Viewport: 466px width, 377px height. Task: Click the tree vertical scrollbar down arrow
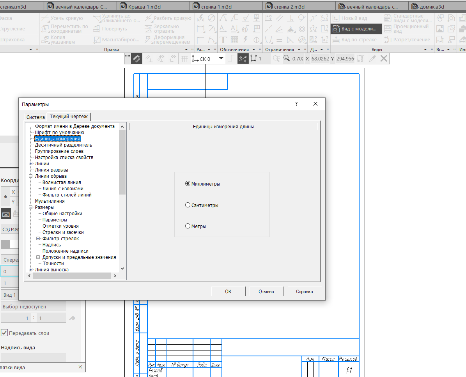pos(122,269)
